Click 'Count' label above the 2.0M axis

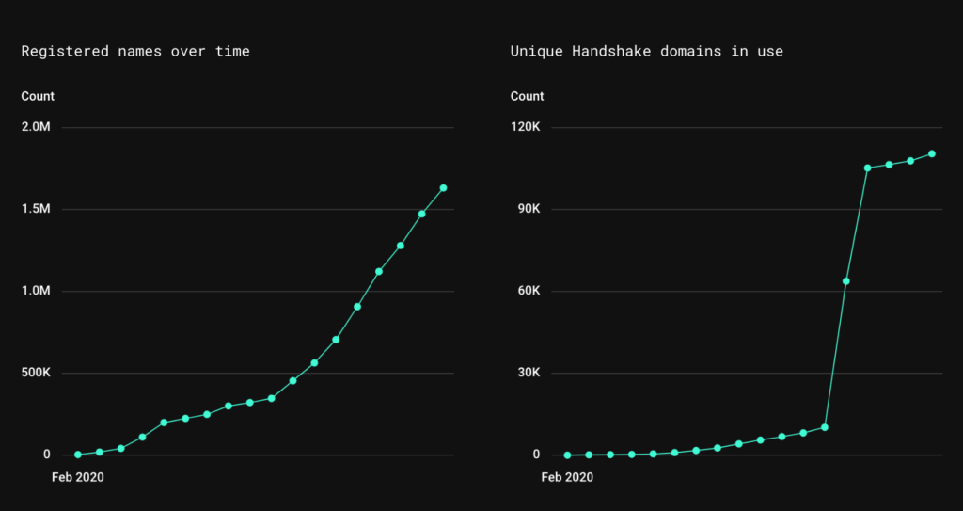pyautogui.click(x=38, y=97)
